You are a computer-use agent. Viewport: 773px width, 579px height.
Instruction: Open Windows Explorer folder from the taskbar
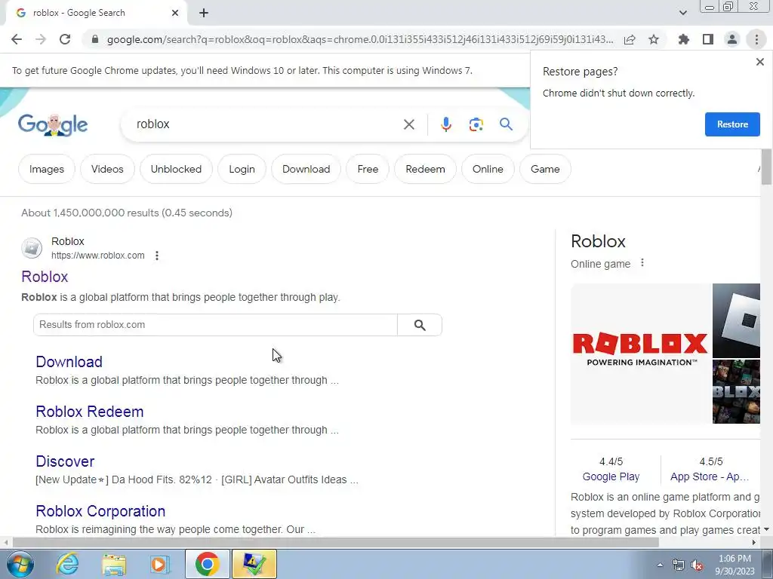tap(114, 564)
